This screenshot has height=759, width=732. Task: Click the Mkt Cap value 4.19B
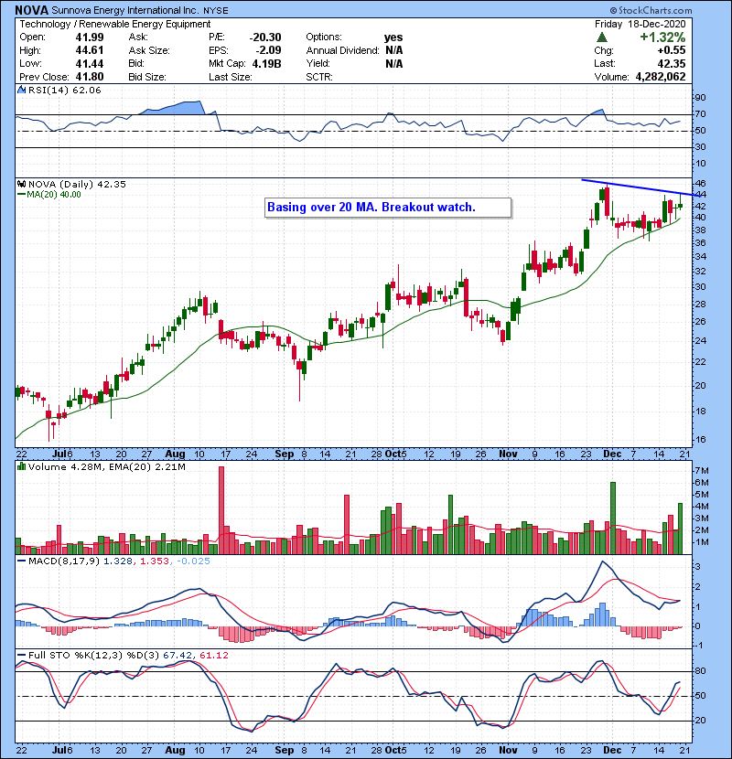(266, 63)
